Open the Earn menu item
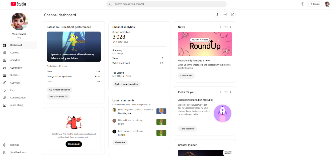The width and height of the screenshot is (332, 156). pyautogui.click(x=19, y=90)
